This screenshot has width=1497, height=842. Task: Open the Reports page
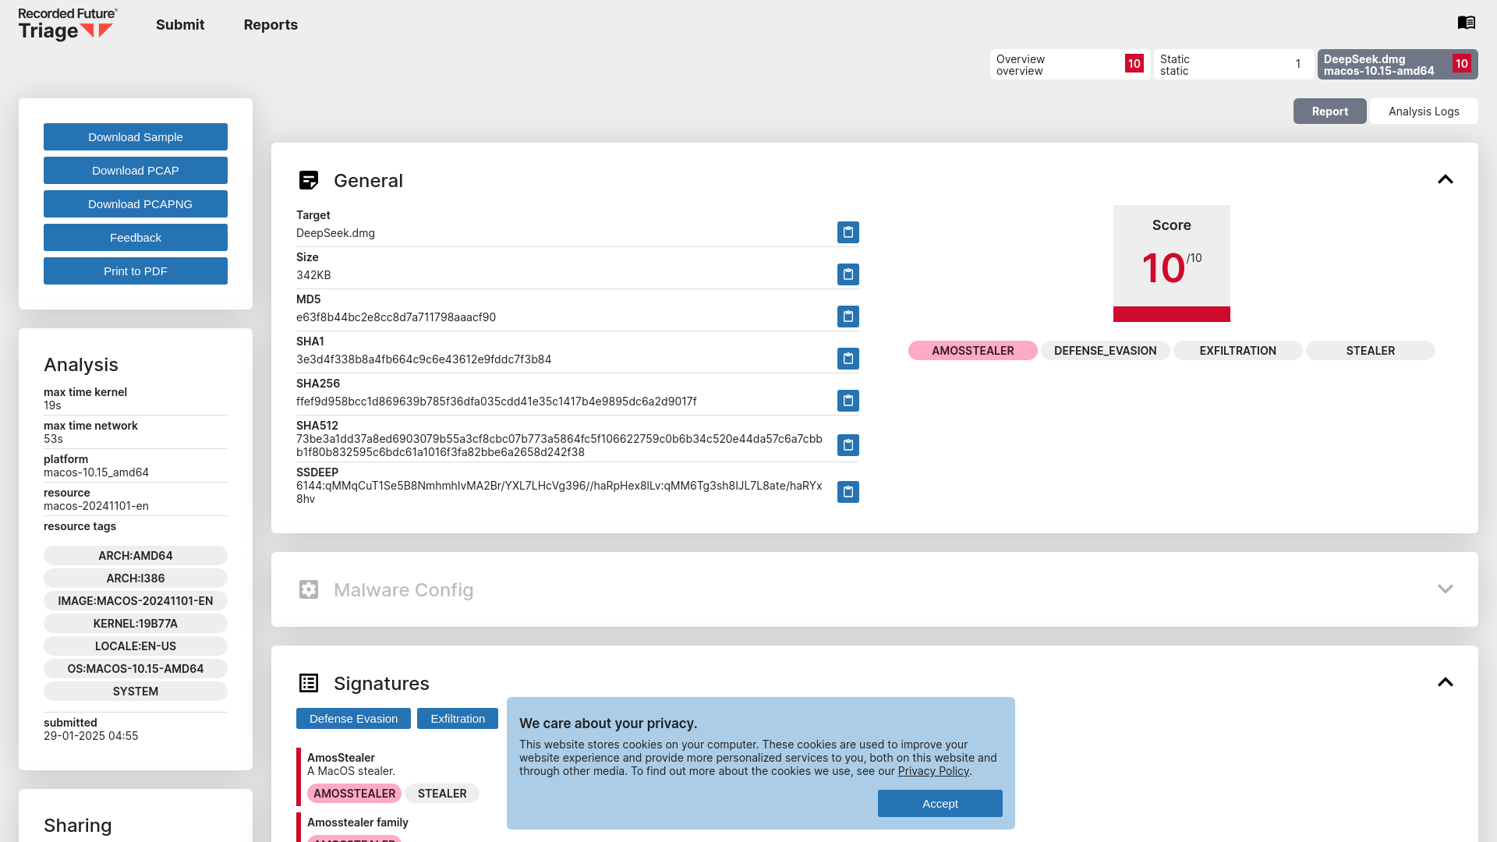[x=271, y=24]
